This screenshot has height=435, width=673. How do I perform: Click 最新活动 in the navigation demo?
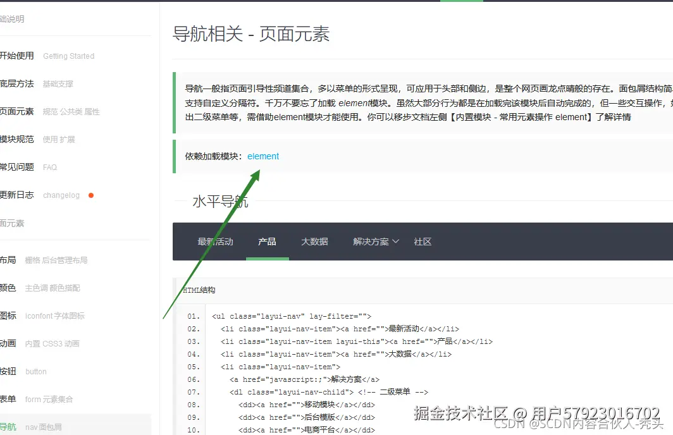pyautogui.click(x=217, y=242)
